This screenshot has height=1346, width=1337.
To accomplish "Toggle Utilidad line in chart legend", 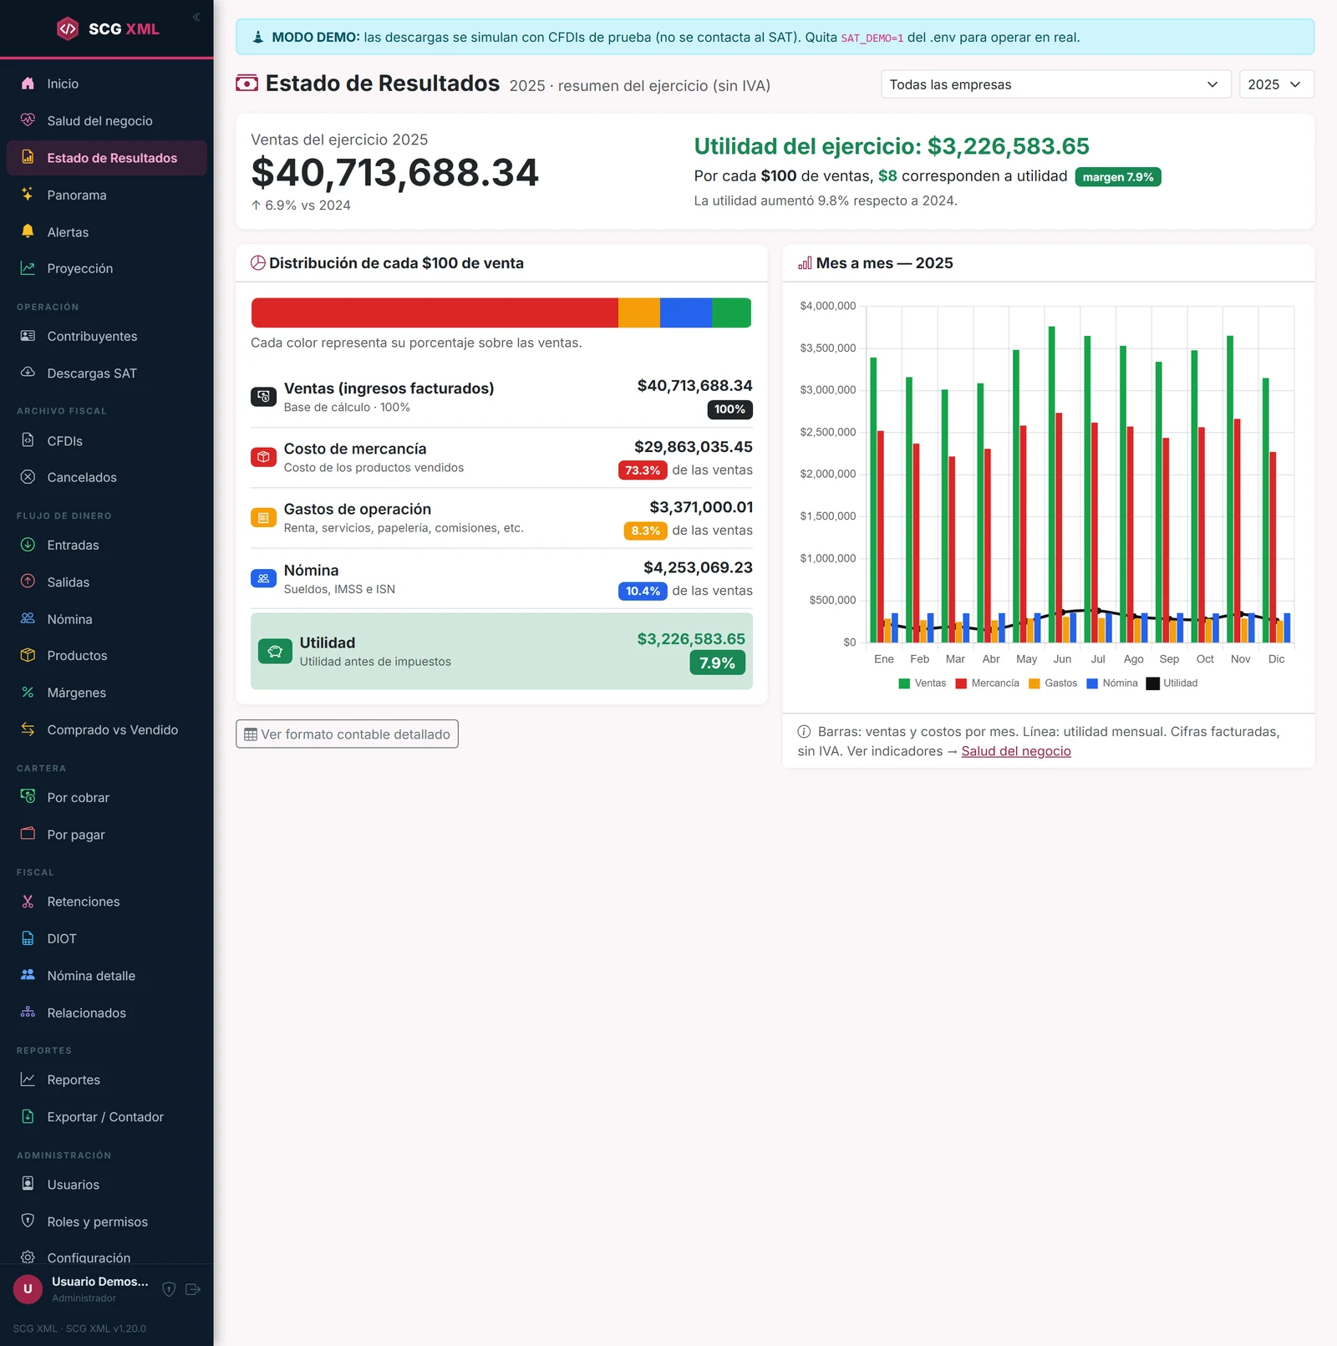I will 1172,683.
